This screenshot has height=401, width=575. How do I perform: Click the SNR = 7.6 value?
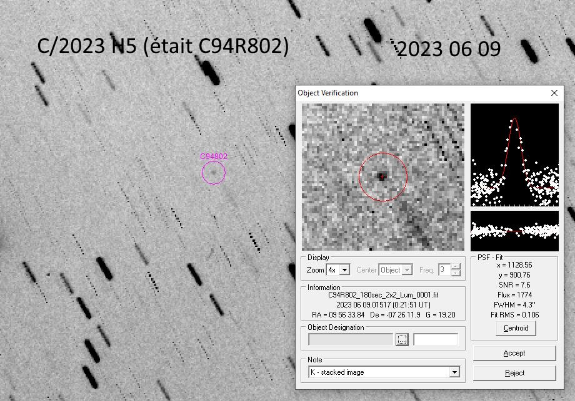coord(514,284)
